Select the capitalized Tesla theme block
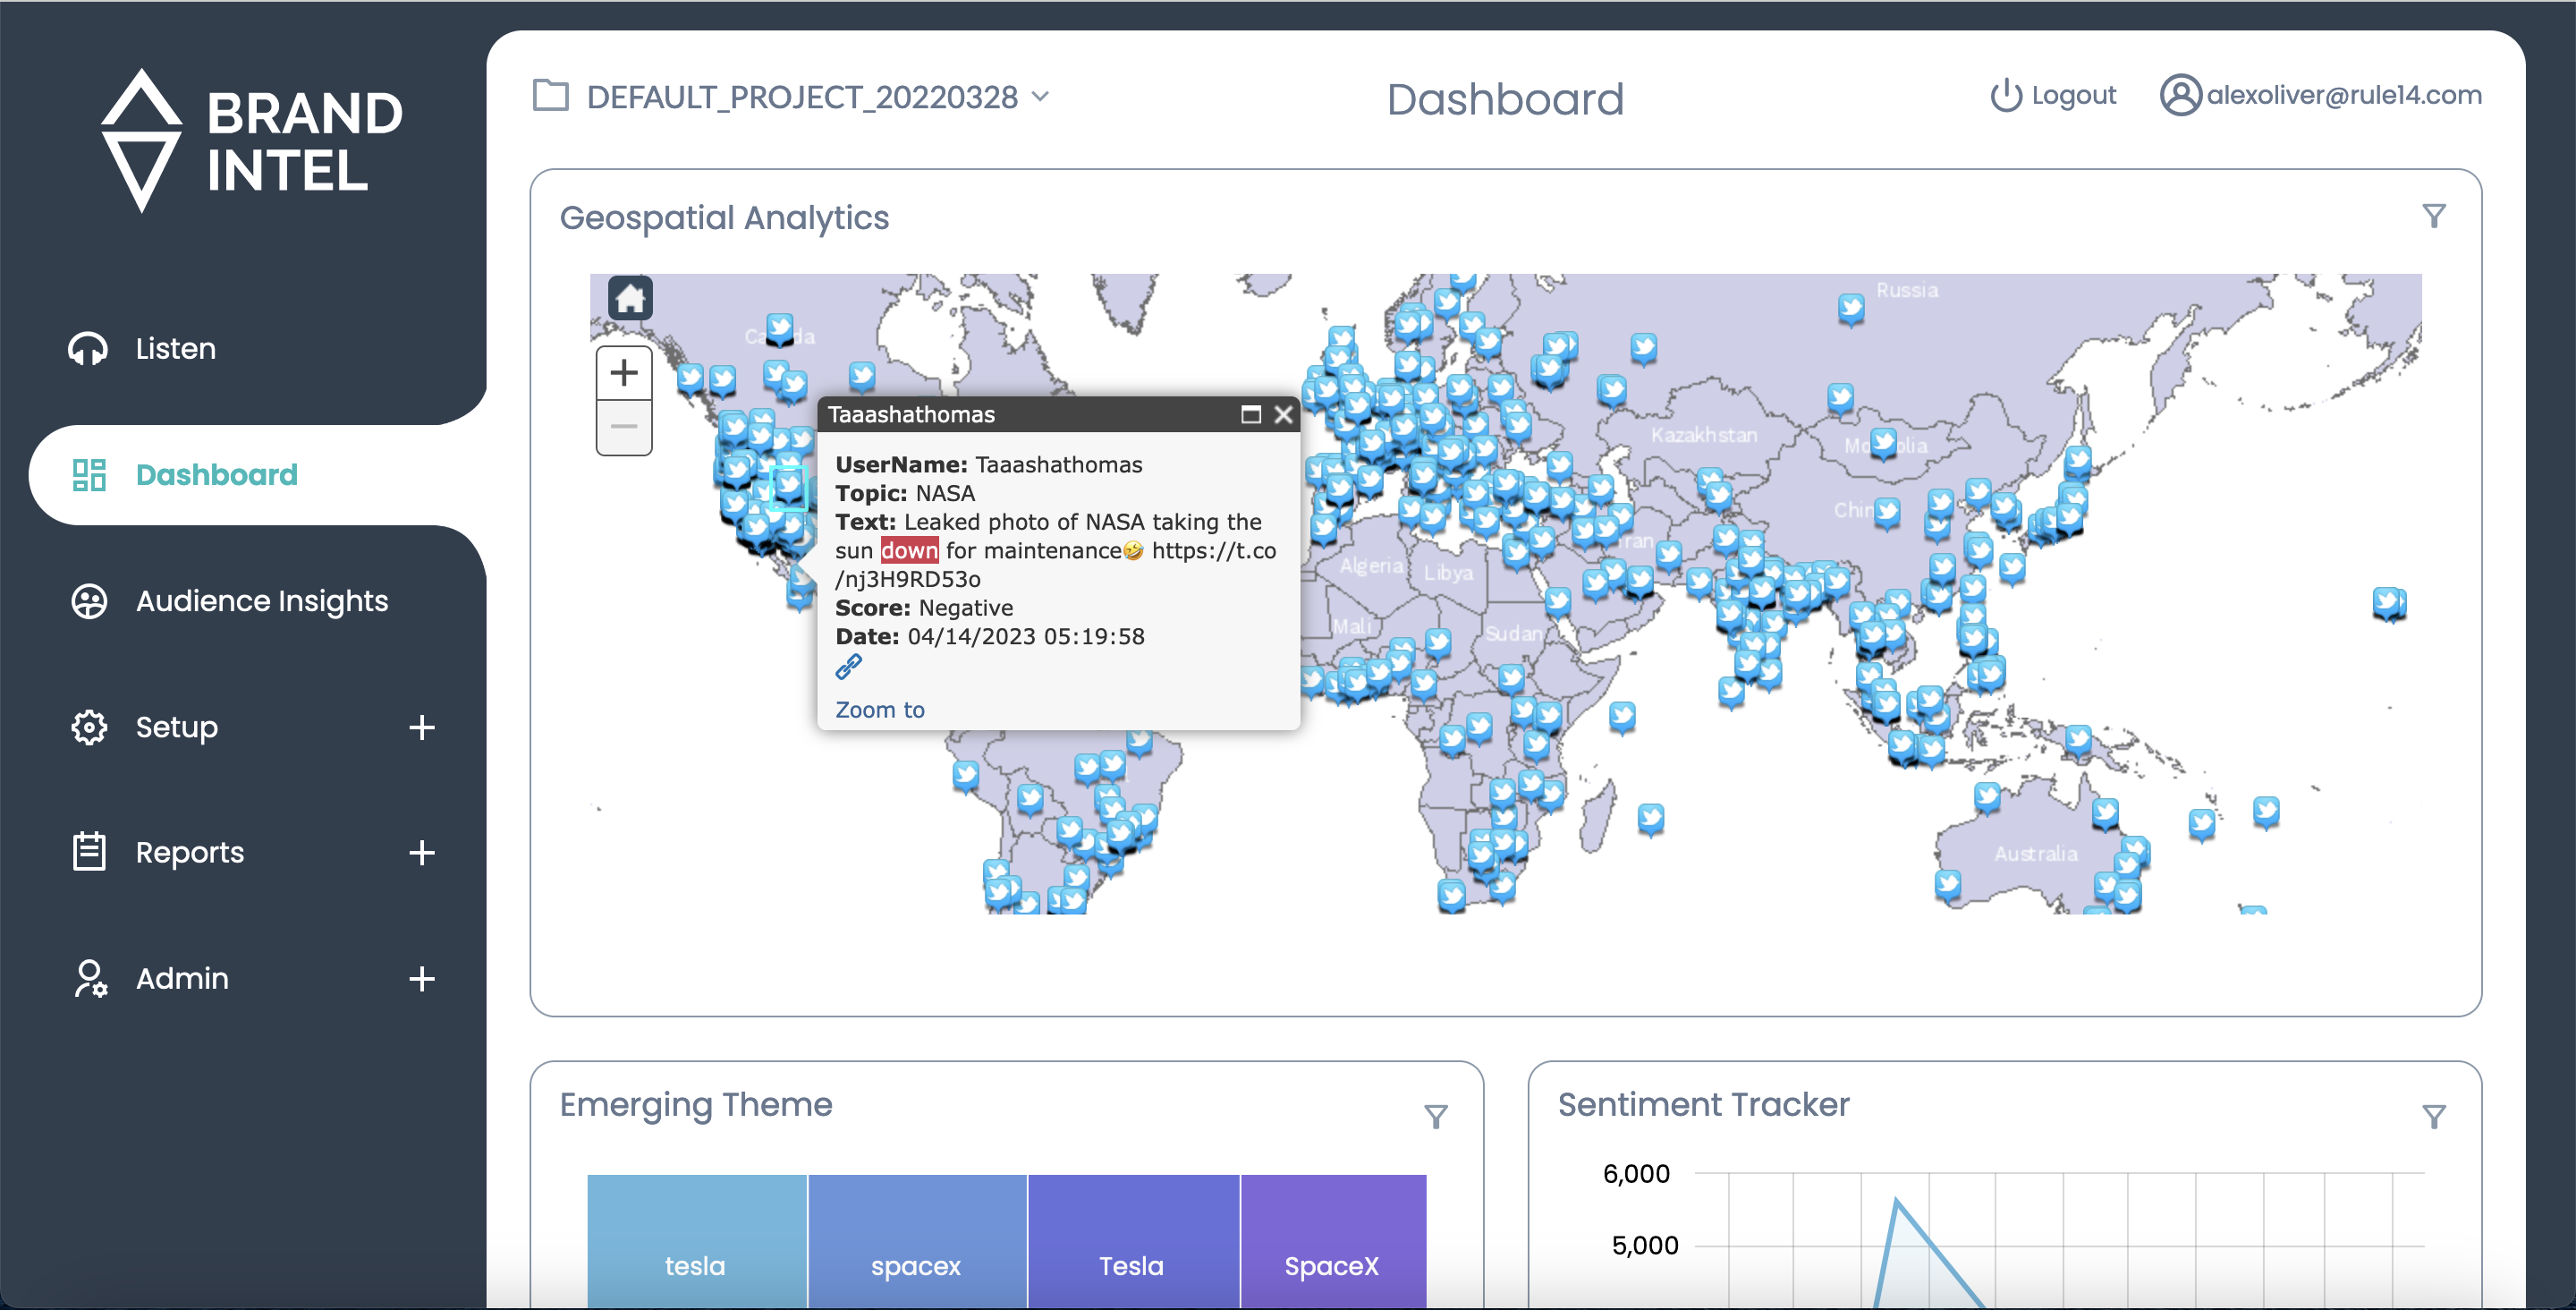Viewport: 2576px width, 1310px height. [1133, 1241]
